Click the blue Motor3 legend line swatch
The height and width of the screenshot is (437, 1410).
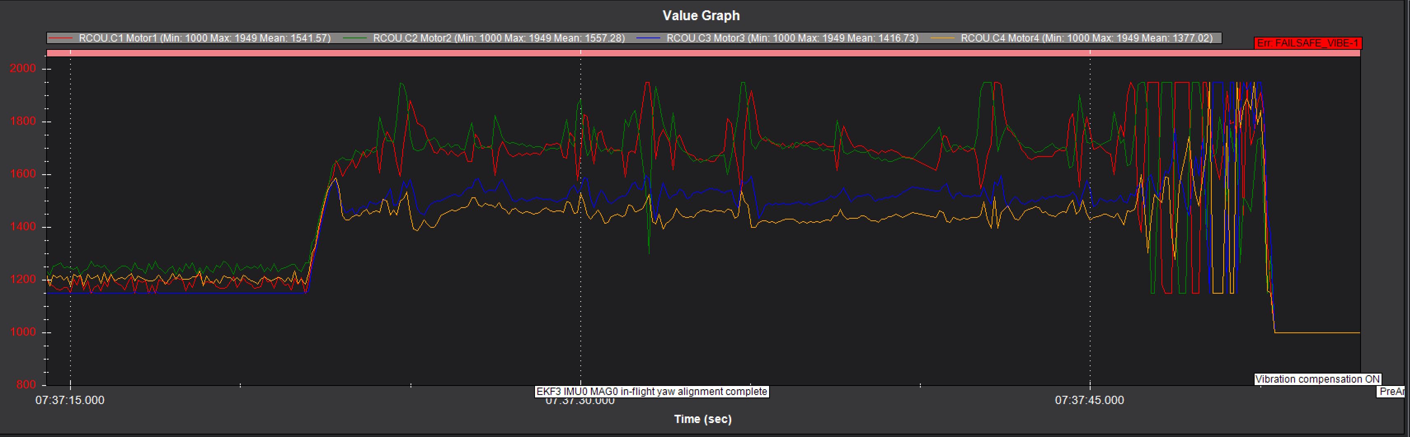pos(648,38)
